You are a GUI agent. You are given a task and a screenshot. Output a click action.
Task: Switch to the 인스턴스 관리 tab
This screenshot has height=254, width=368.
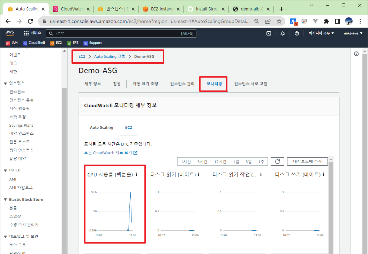point(182,84)
